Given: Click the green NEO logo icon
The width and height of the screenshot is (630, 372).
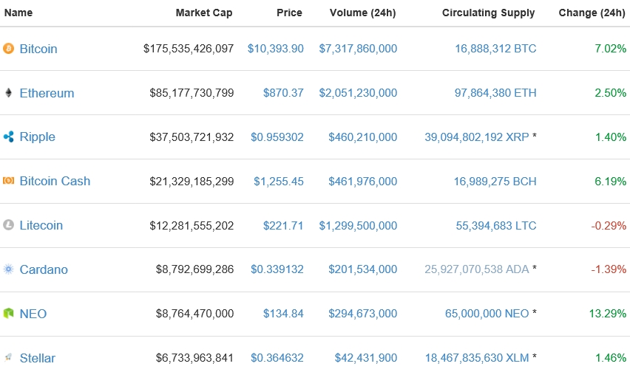Looking at the screenshot, I should pos(9,314).
